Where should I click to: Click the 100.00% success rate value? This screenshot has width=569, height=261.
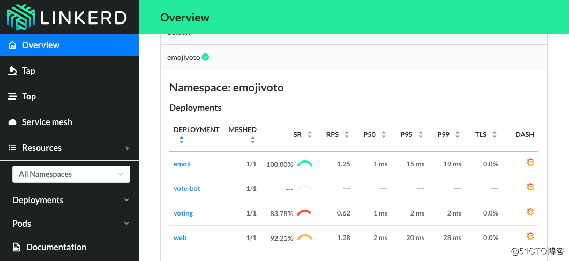(280, 164)
